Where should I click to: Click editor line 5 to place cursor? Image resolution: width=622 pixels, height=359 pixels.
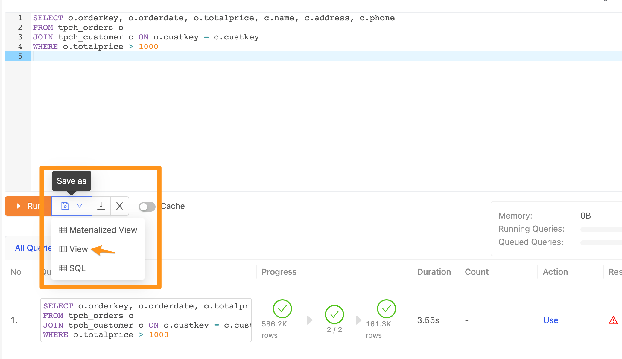tap(326, 56)
